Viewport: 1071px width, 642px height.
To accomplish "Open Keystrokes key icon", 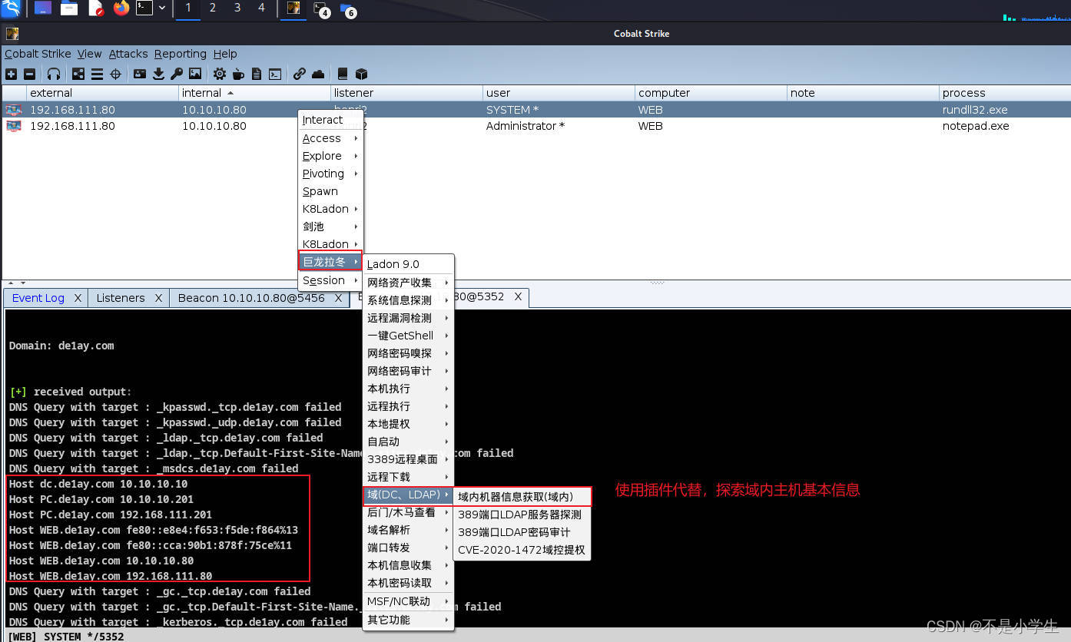I will click(177, 74).
